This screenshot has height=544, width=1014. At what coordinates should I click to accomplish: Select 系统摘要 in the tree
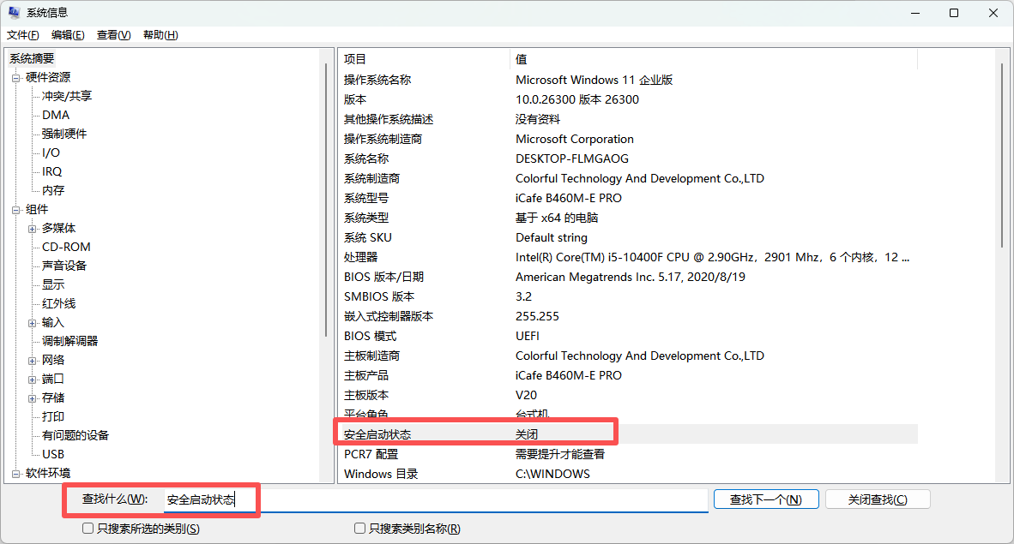32,59
